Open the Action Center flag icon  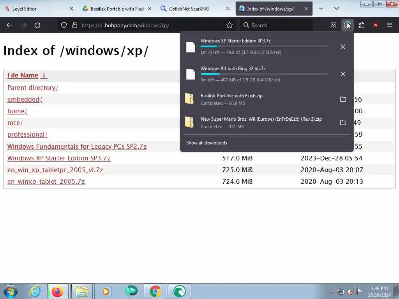coord(359,292)
